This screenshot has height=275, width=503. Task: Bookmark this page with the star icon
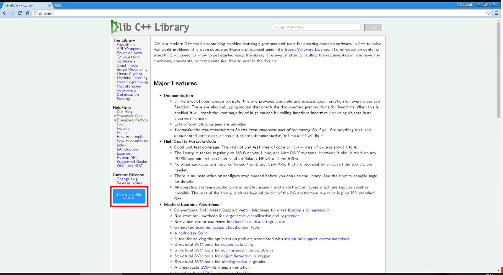pyautogui.click(x=488, y=13)
